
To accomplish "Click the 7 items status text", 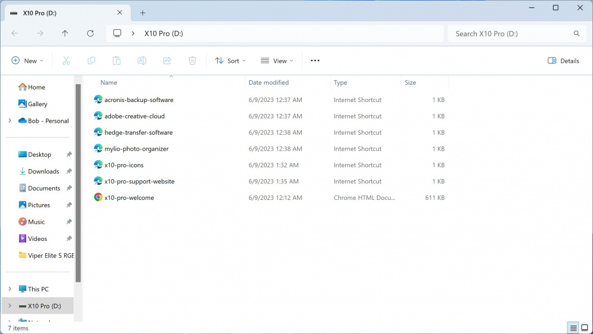I will pyautogui.click(x=18, y=328).
